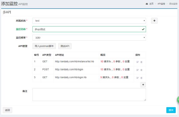
Task: Open API监控 breadcrumb link
Action: coord(161,4)
